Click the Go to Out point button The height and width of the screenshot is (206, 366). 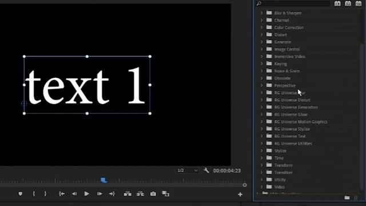[x=112, y=194]
